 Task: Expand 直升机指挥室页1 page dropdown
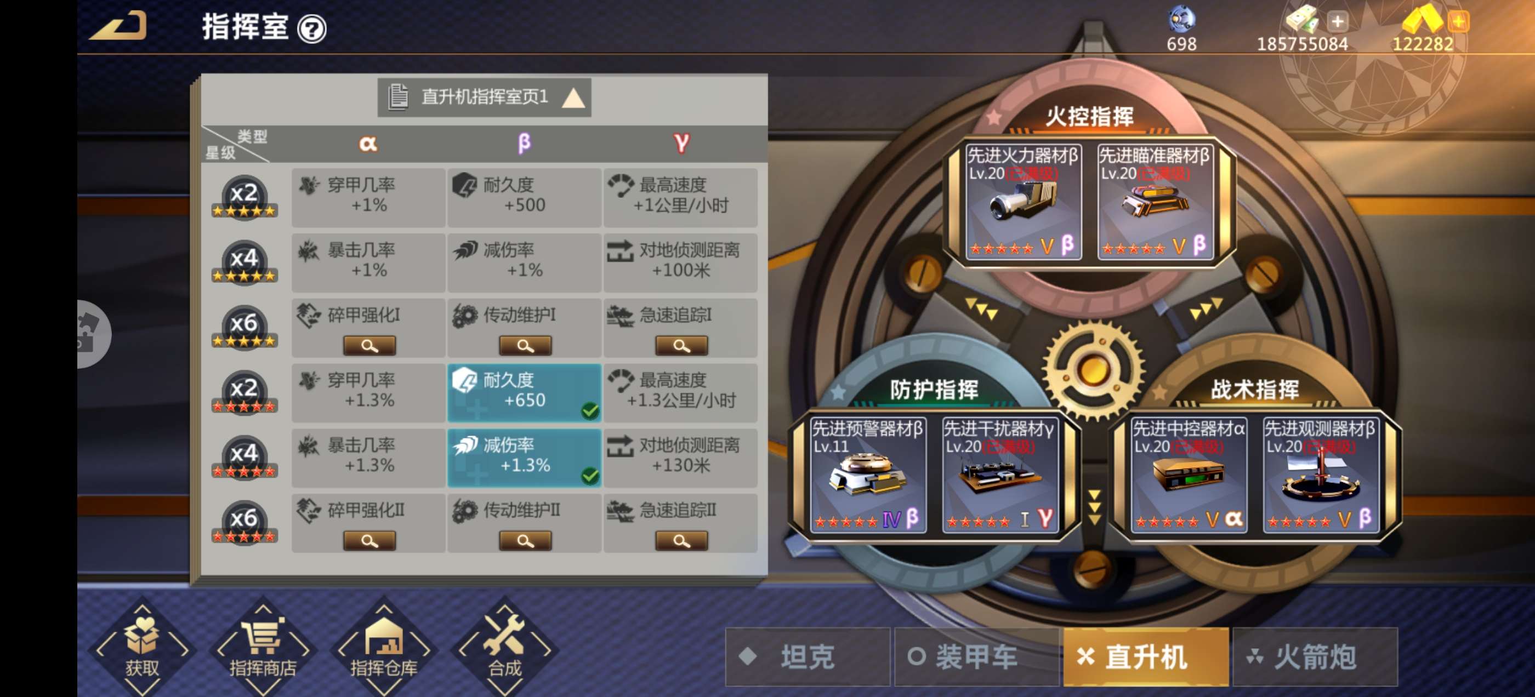coord(484,97)
